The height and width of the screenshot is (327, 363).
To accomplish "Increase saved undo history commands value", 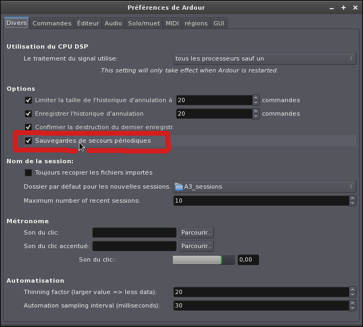I will point(256,111).
